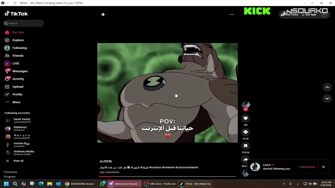Open the clock showing 10:22 PM

click(326, 184)
